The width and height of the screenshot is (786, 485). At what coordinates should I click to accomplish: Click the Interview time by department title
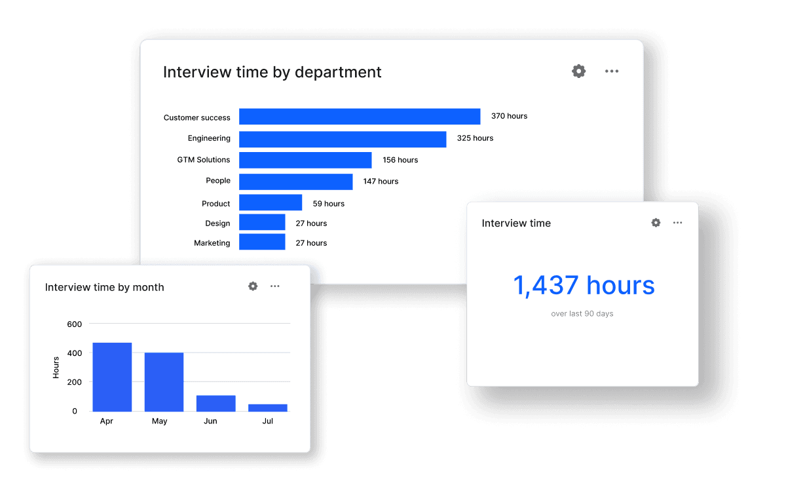pos(272,72)
